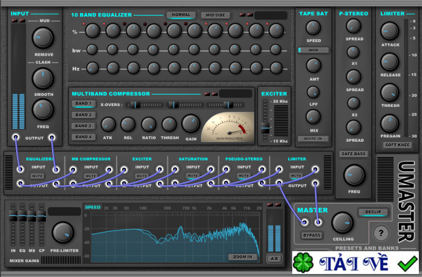
Task: Toggle the Declip button
Action: [373, 213]
